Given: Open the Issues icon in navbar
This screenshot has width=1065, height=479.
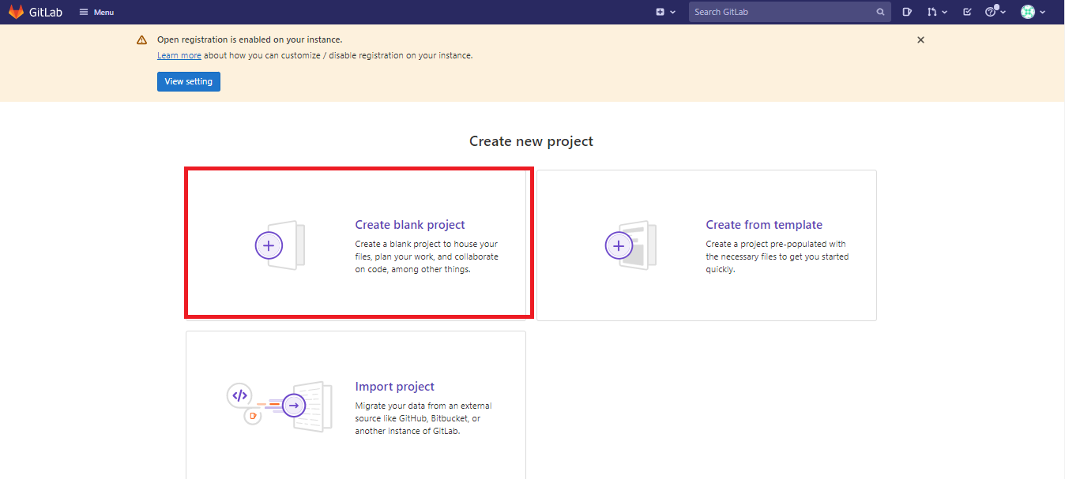Looking at the screenshot, I should coord(908,12).
